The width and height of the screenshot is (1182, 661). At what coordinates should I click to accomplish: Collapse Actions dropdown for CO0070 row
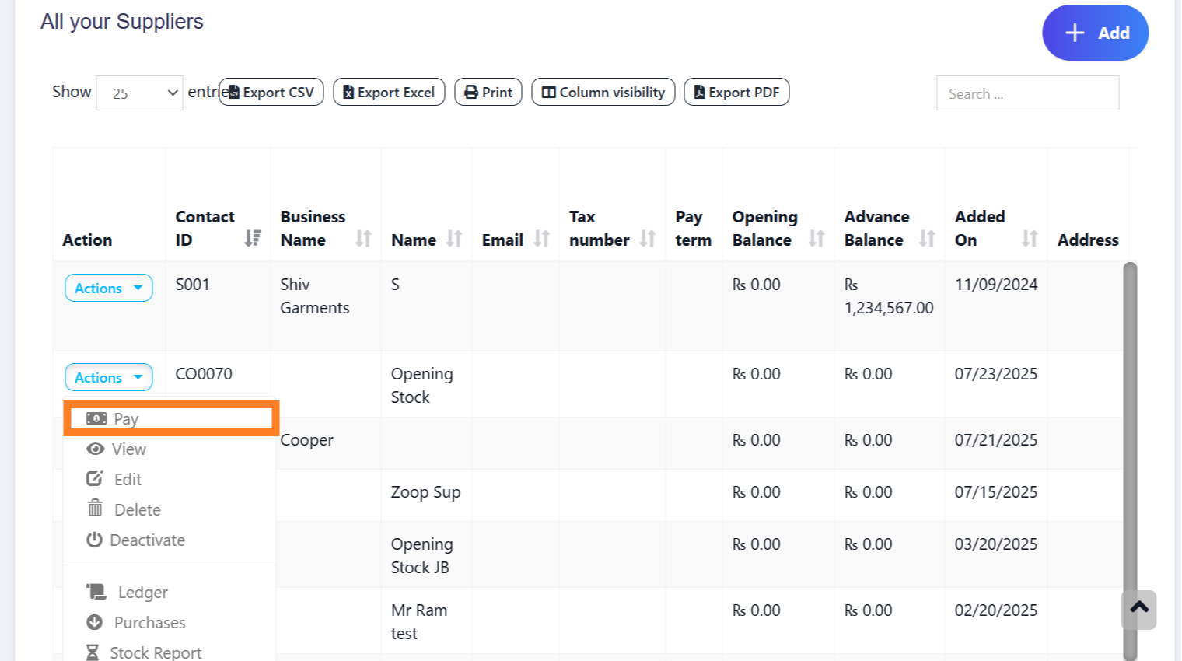tap(108, 377)
